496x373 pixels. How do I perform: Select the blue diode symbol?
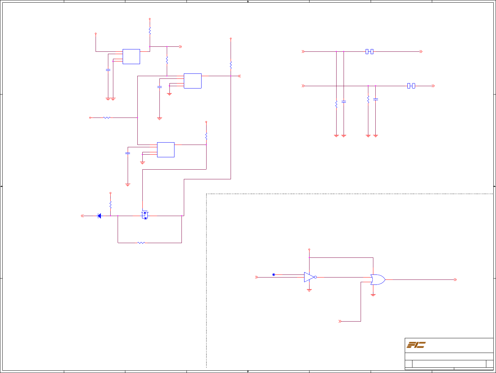(x=99, y=216)
